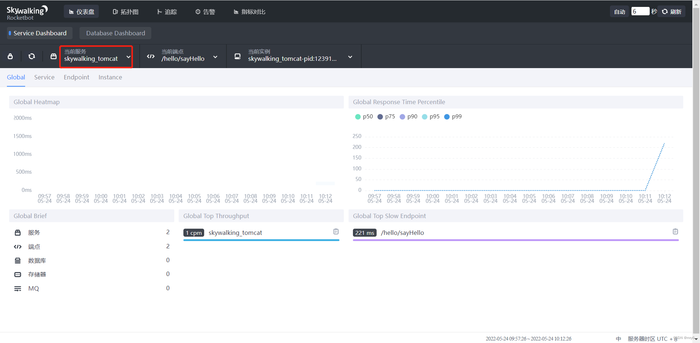The width and height of the screenshot is (700, 343).
Task: Copy the skywalking_tomcat throughput entry with its clipboard icon
Action: point(336,232)
